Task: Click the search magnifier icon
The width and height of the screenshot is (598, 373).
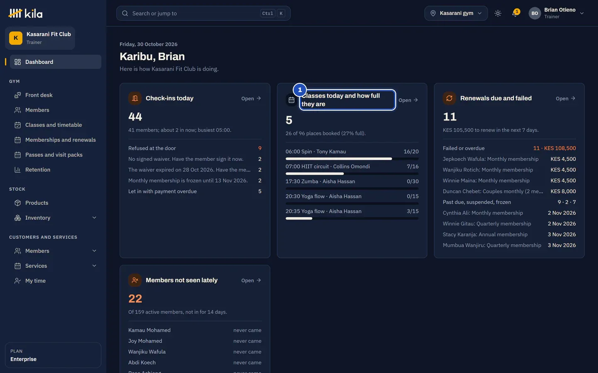Action: coord(125,13)
